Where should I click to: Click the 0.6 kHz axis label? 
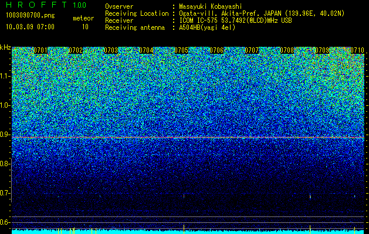(5, 222)
